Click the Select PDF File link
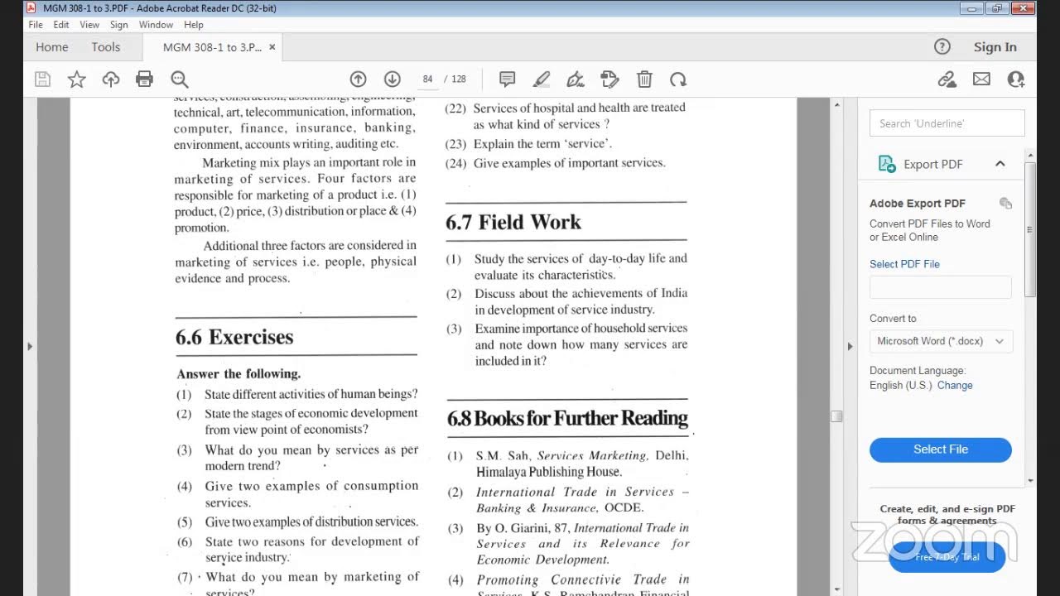Screen dimensions: 1060x596 (904, 264)
